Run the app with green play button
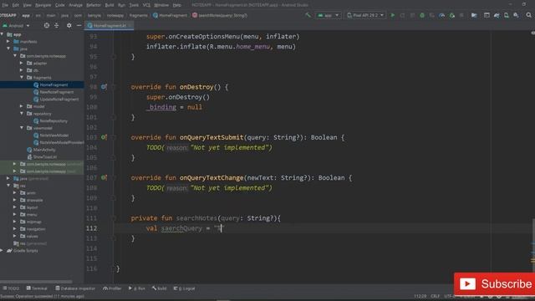Image resolution: width=535 pixels, height=301 pixels. point(393,15)
